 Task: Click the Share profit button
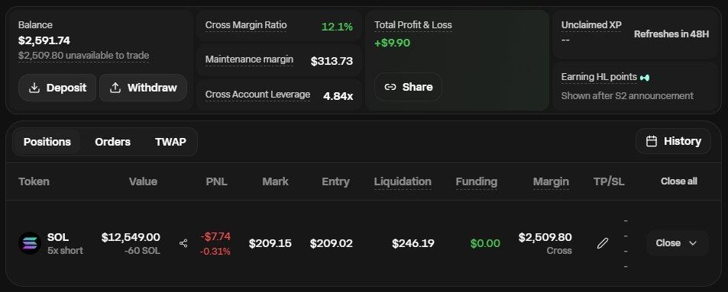pyautogui.click(x=408, y=87)
